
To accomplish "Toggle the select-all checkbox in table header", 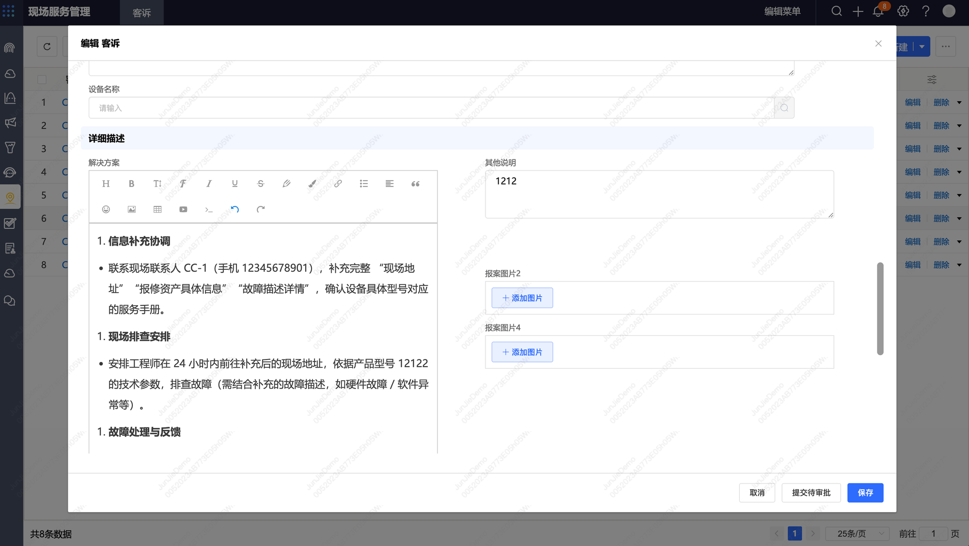I will 42,79.
